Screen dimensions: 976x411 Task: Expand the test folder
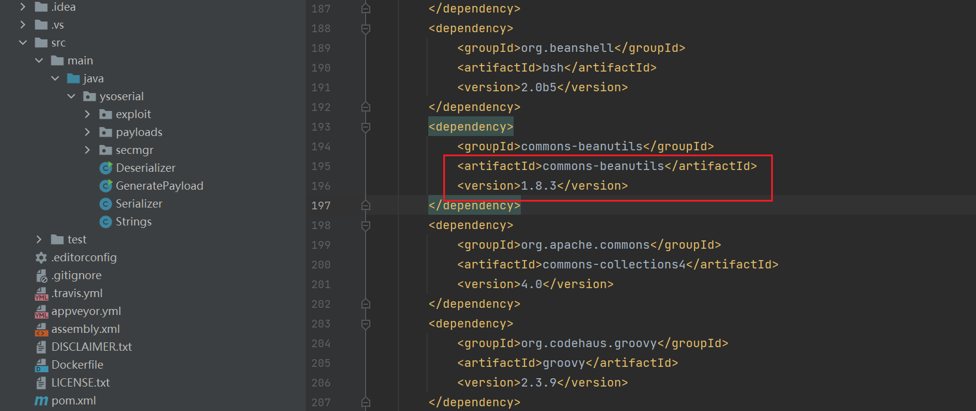tap(39, 240)
